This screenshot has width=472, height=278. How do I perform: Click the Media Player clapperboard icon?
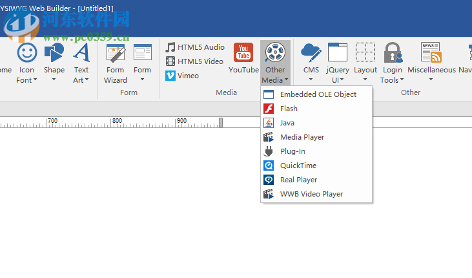pyautogui.click(x=269, y=137)
